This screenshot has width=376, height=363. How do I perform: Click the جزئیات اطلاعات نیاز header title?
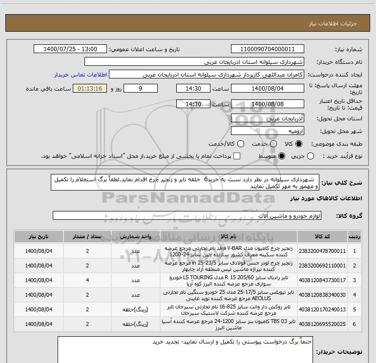(x=333, y=23)
